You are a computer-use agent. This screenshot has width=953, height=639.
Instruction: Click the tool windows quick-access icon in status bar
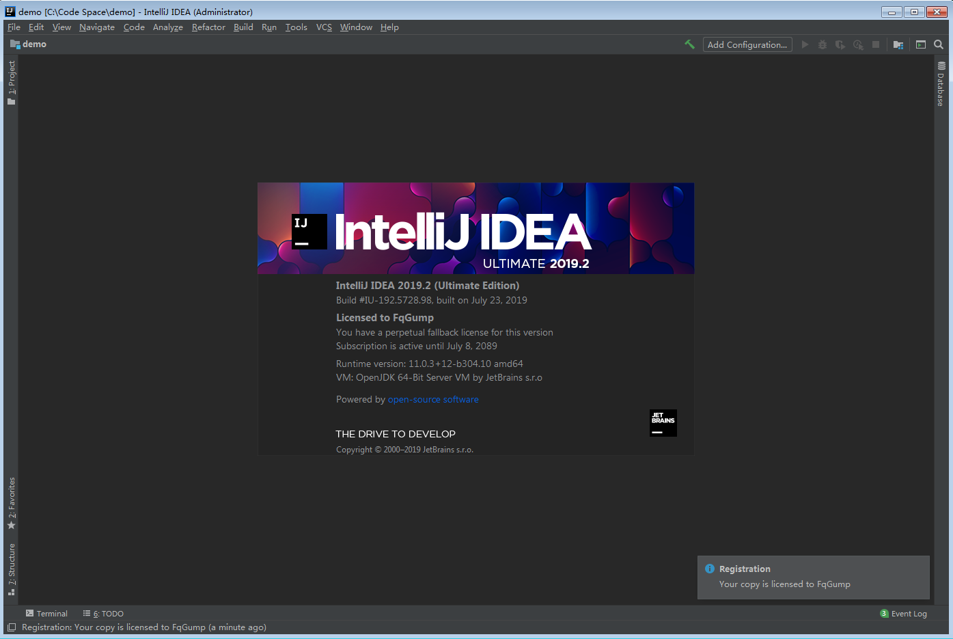(x=11, y=627)
